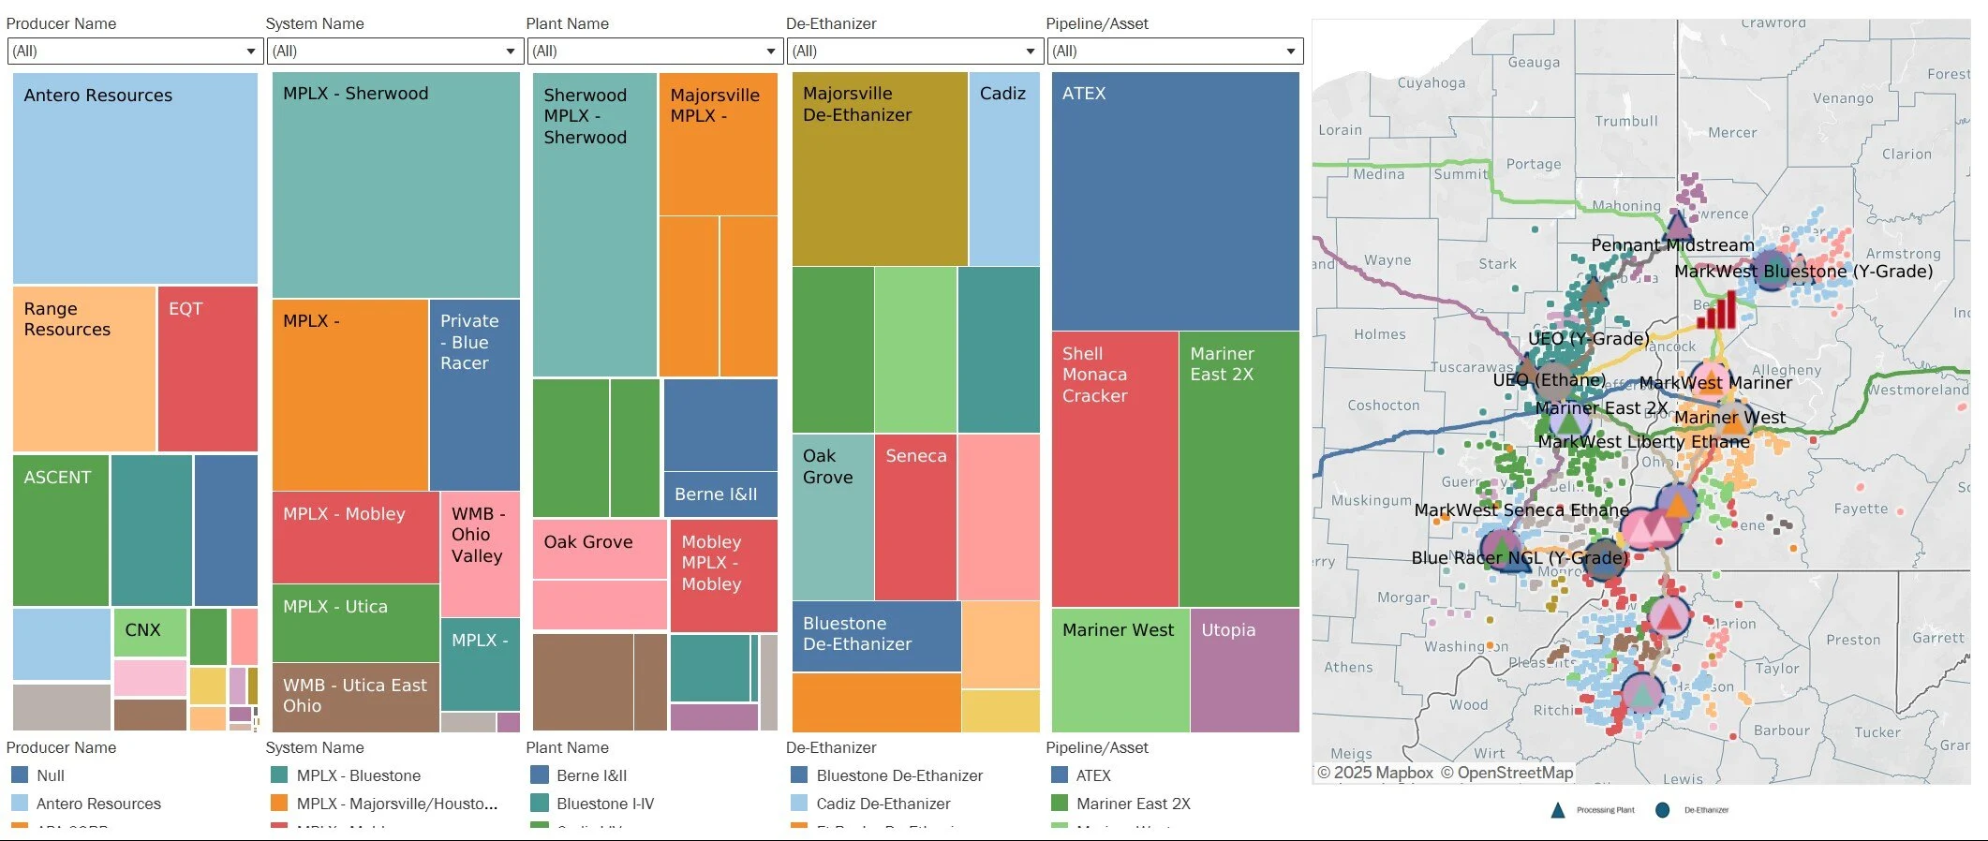
Task: Click the Processing Plant triangle legend icon
Action: pyautogui.click(x=1558, y=810)
